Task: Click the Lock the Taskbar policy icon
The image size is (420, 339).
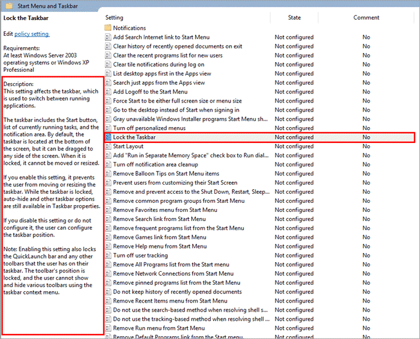Action: click(x=108, y=137)
